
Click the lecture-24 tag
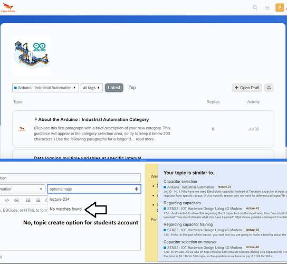point(224,187)
